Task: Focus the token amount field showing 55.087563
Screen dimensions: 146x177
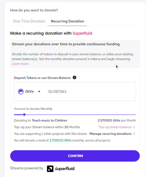Action: [91, 91]
